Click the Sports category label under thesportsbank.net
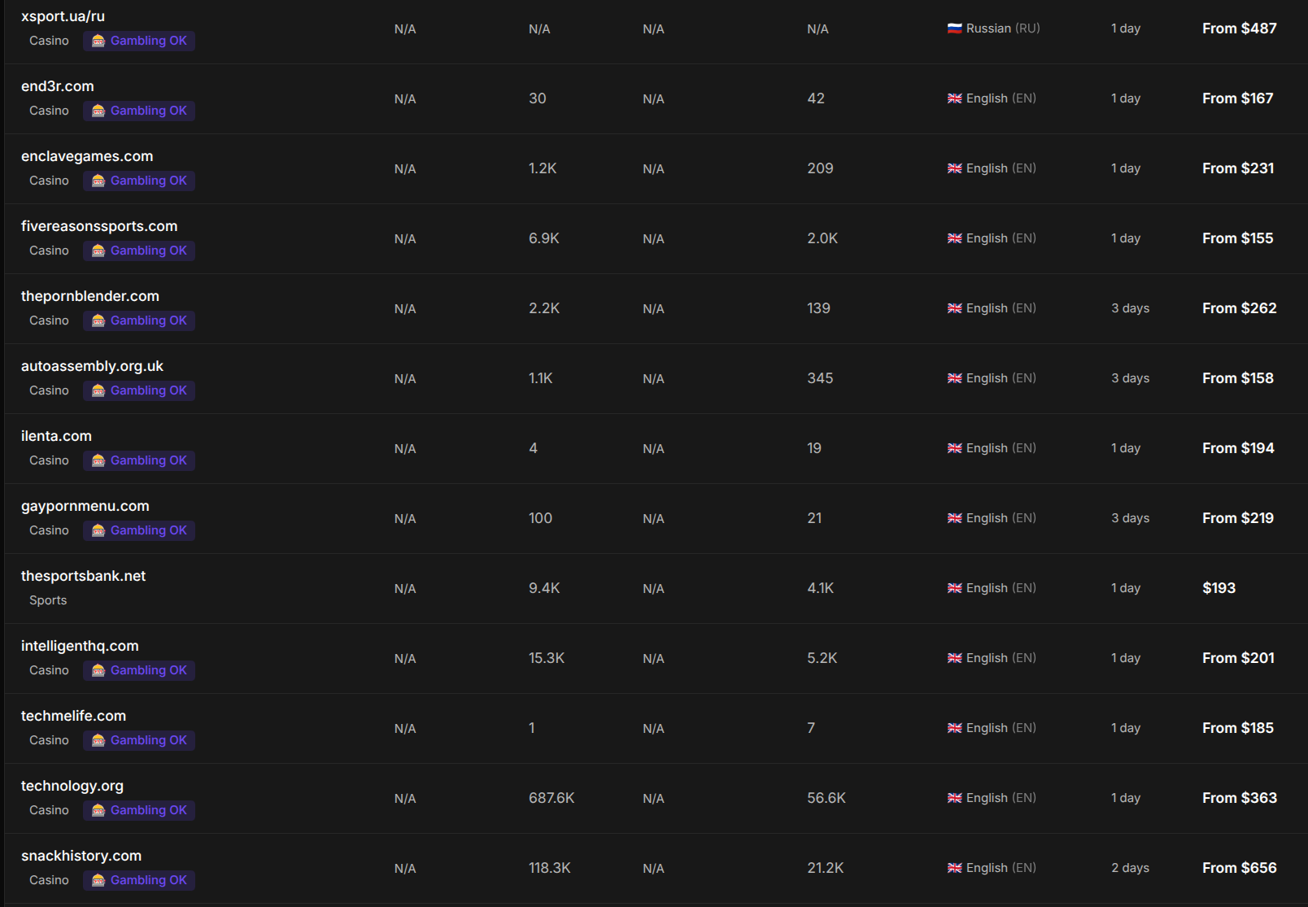This screenshot has width=1308, height=907. pos(48,600)
